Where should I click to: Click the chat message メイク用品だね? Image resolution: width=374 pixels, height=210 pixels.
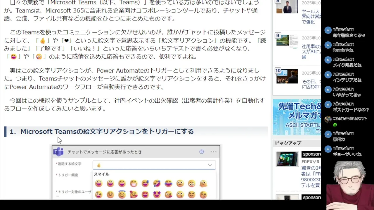pos(347,65)
